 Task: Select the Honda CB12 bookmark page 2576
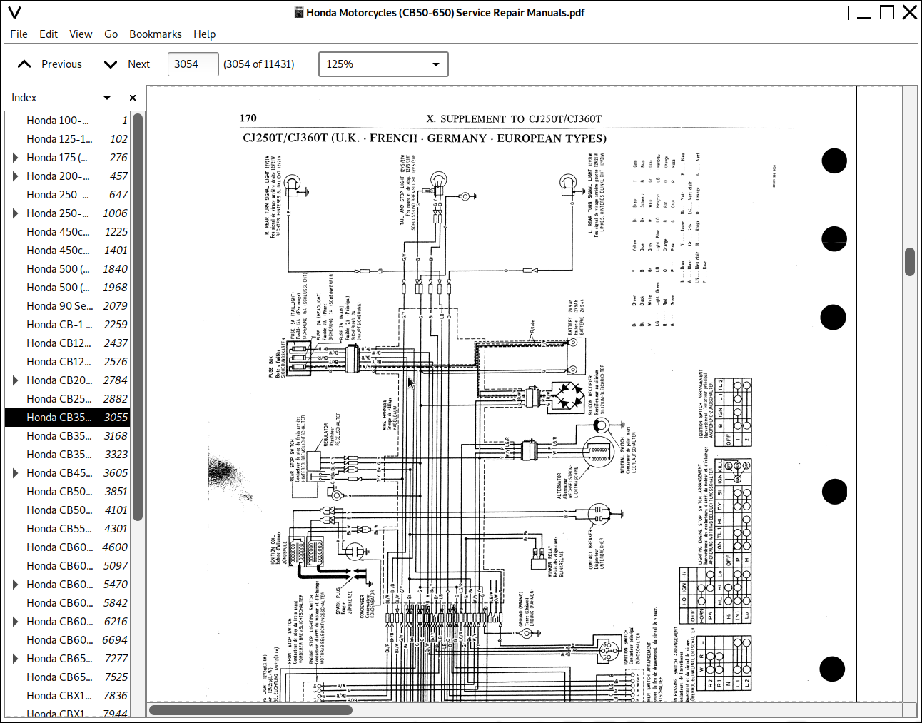[68, 362]
